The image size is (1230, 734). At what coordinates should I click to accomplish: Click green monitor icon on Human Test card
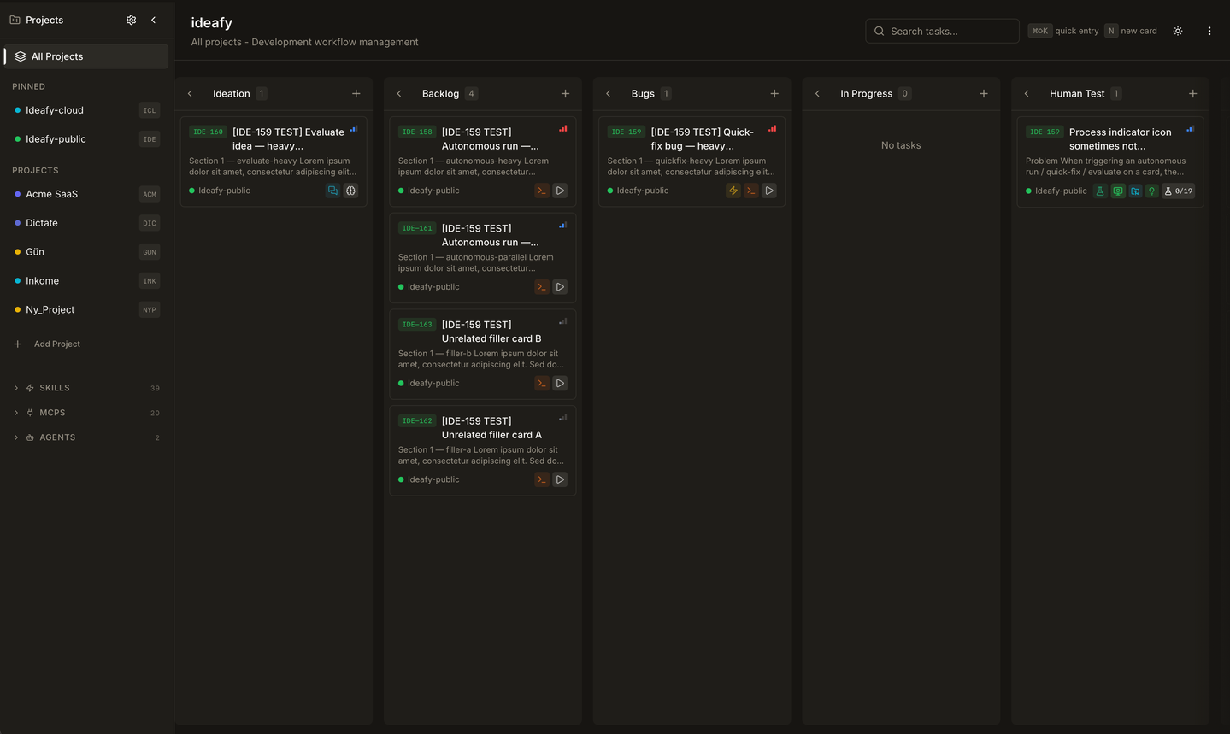click(1118, 191)
